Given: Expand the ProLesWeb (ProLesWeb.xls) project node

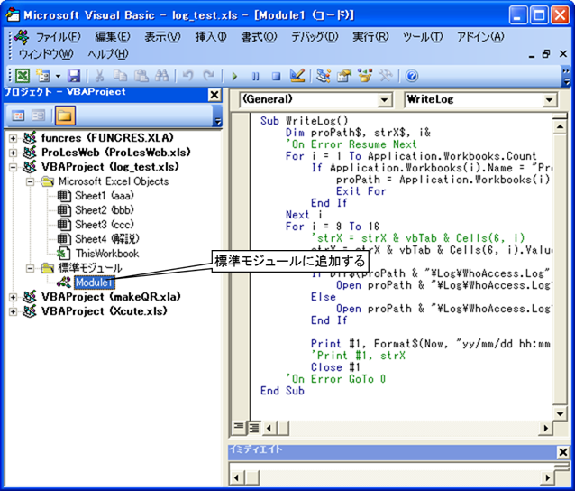Looking at the screenshot, I should (x=13, y=153).
